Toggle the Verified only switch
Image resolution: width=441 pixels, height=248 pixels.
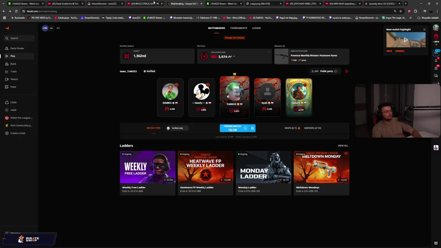pos(186,128)
